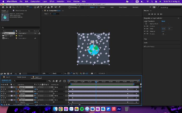Open the Animation menu
The width and height of the screenshot is (182, 113).
coord(61,2)
